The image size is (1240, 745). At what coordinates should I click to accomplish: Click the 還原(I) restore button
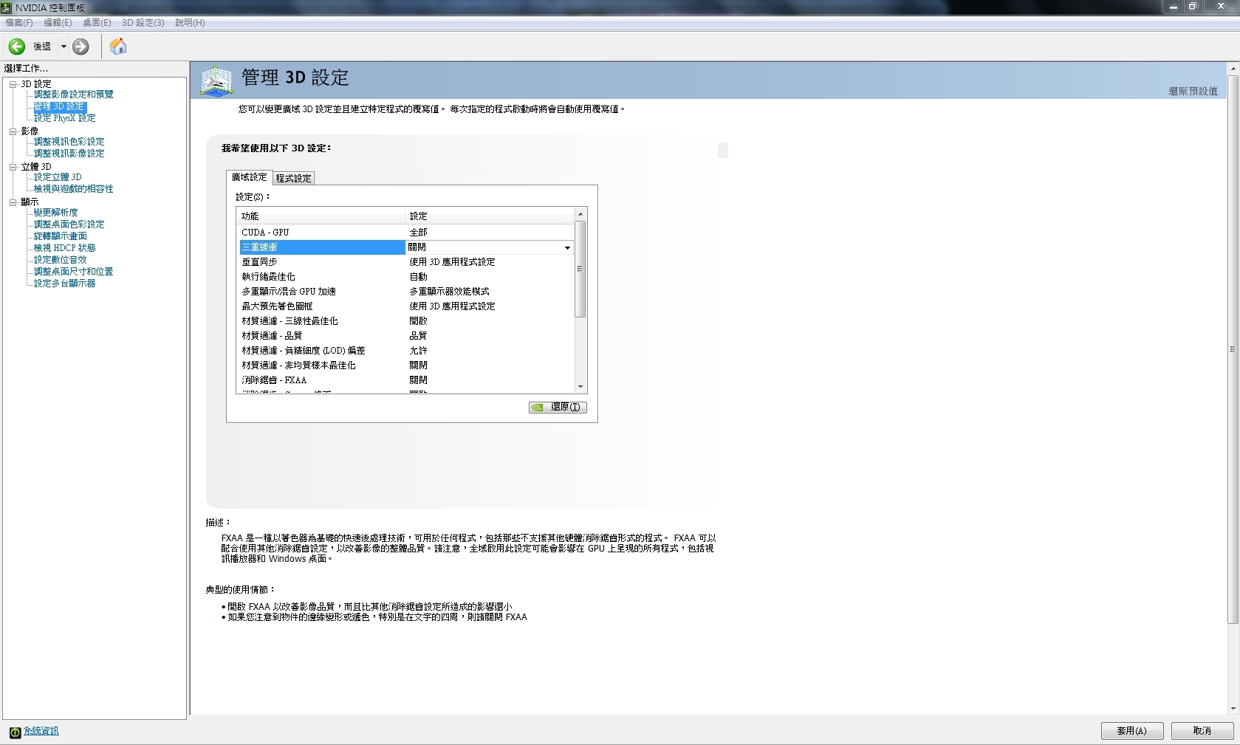pyautogui.click(x=558, y=408)
